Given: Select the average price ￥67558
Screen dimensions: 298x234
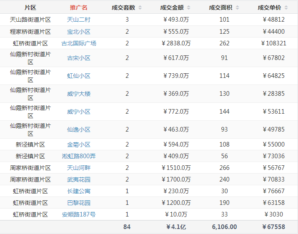Looking at the screenshot, I should tap(273, 227).
